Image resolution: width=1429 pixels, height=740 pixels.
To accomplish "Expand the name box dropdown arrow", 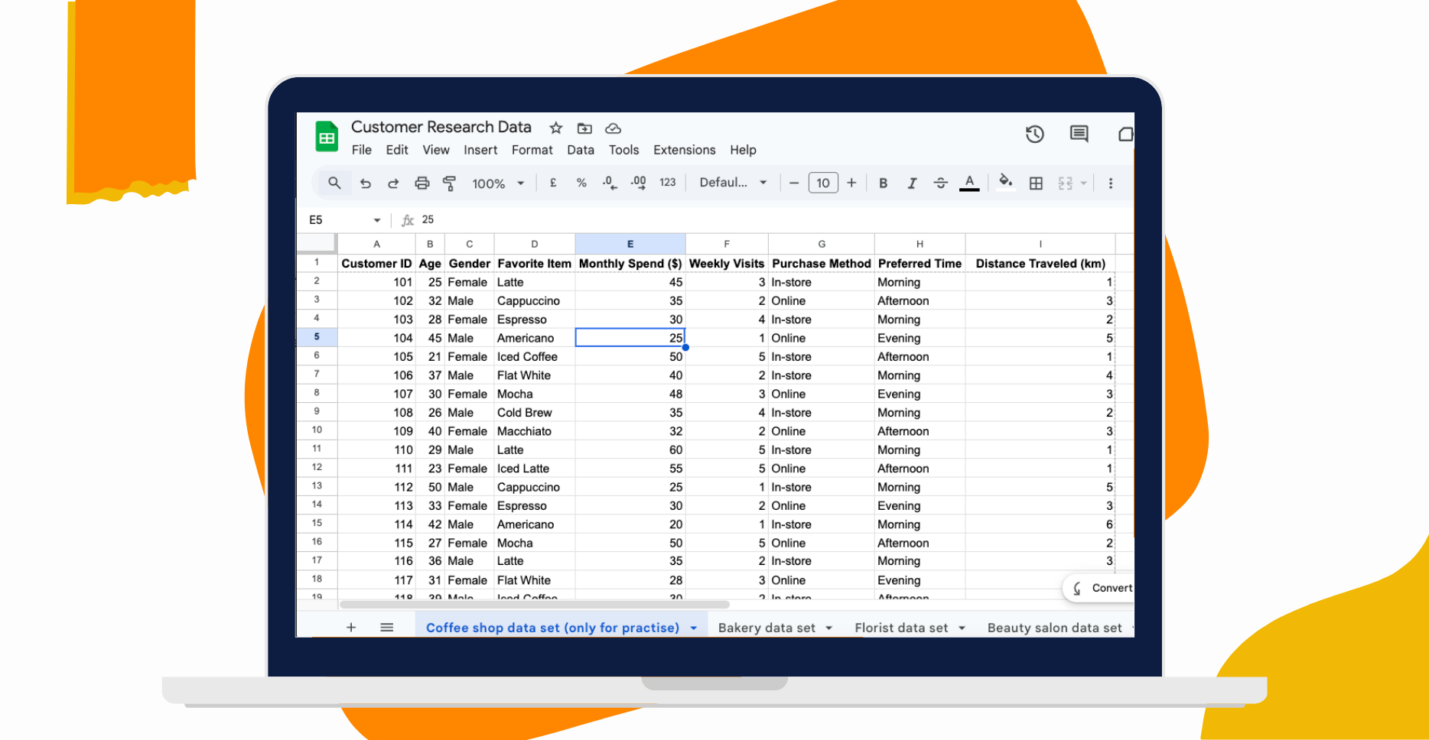I will [377, 220].
